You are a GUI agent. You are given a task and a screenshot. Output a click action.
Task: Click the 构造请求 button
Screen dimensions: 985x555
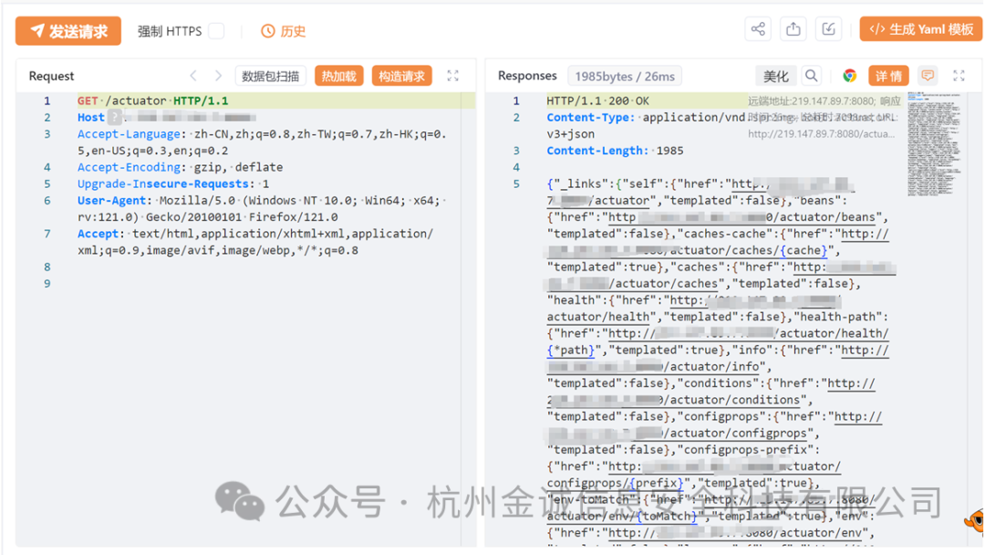[402, 76]
